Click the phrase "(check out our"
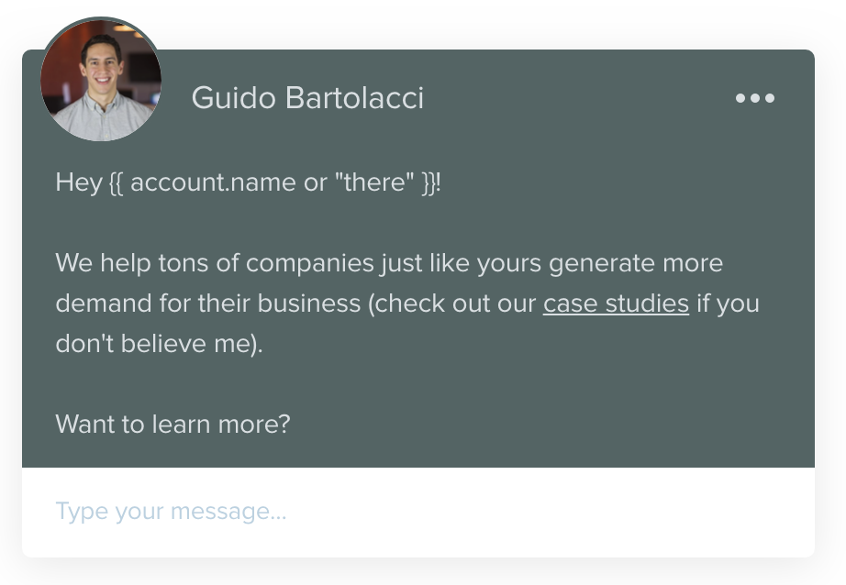The width and height of the screenshot is (846, 585). tap(451, 304)
